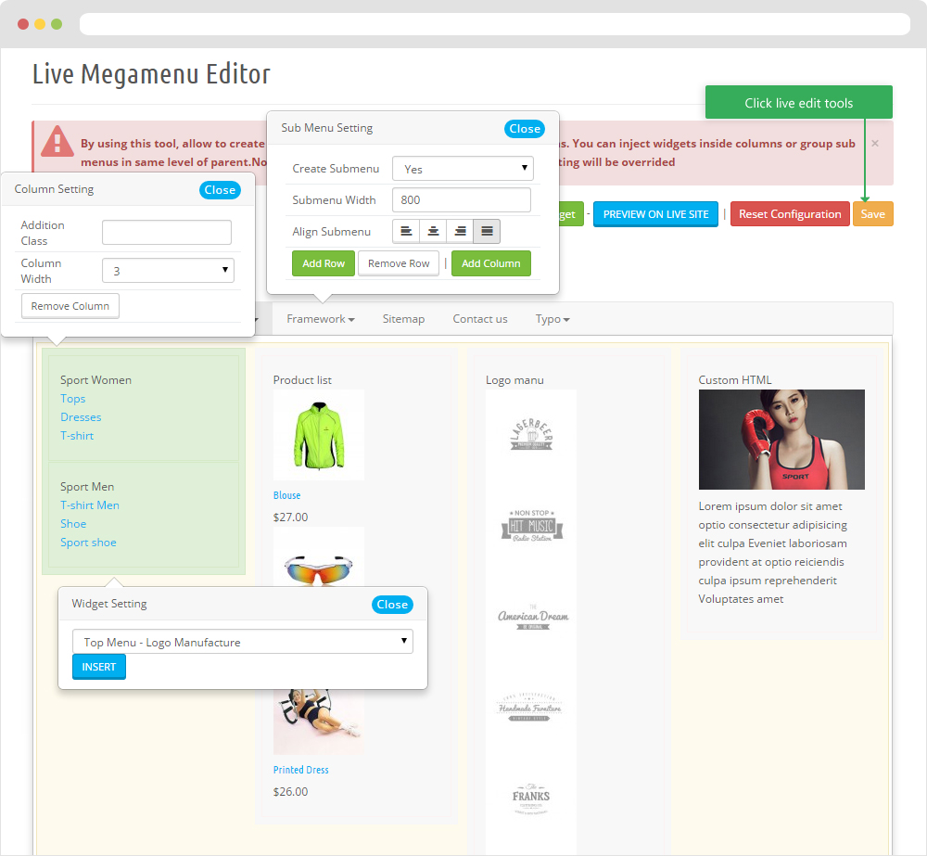Click the green jacket product thumbnail
927x856 pixels.
319,434
